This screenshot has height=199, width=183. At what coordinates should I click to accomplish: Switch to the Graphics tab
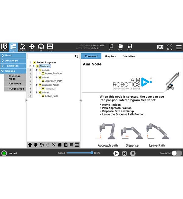tap(110, 56)
